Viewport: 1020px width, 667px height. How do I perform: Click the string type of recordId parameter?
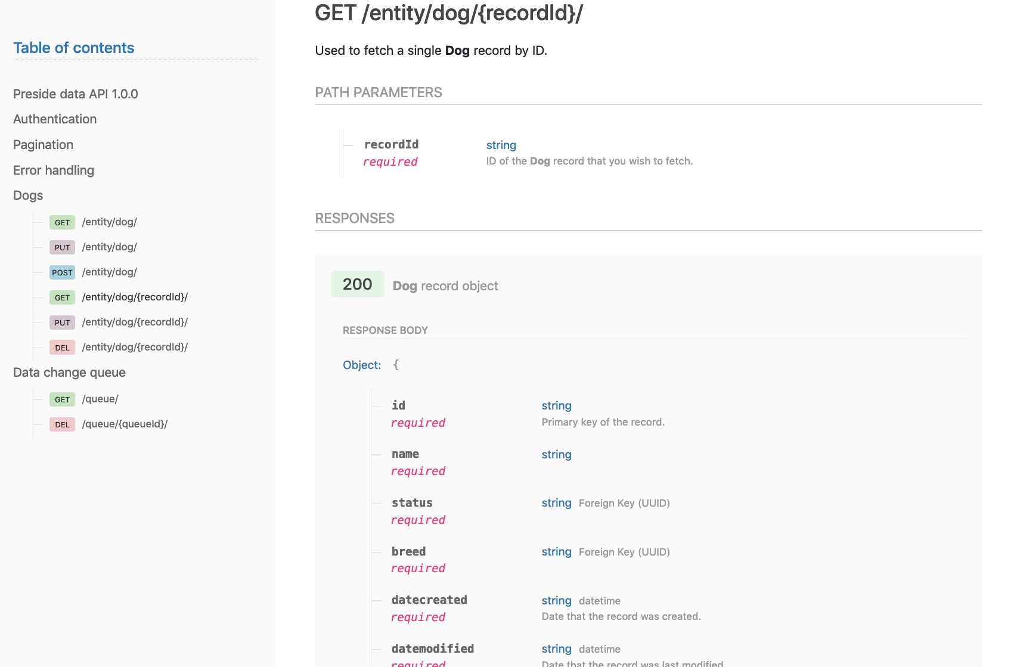(x=501, y=145)
